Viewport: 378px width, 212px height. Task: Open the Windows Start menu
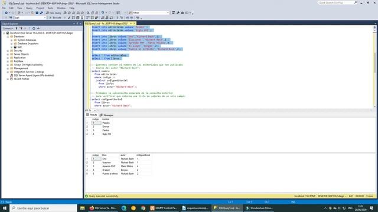click(5, 208)
